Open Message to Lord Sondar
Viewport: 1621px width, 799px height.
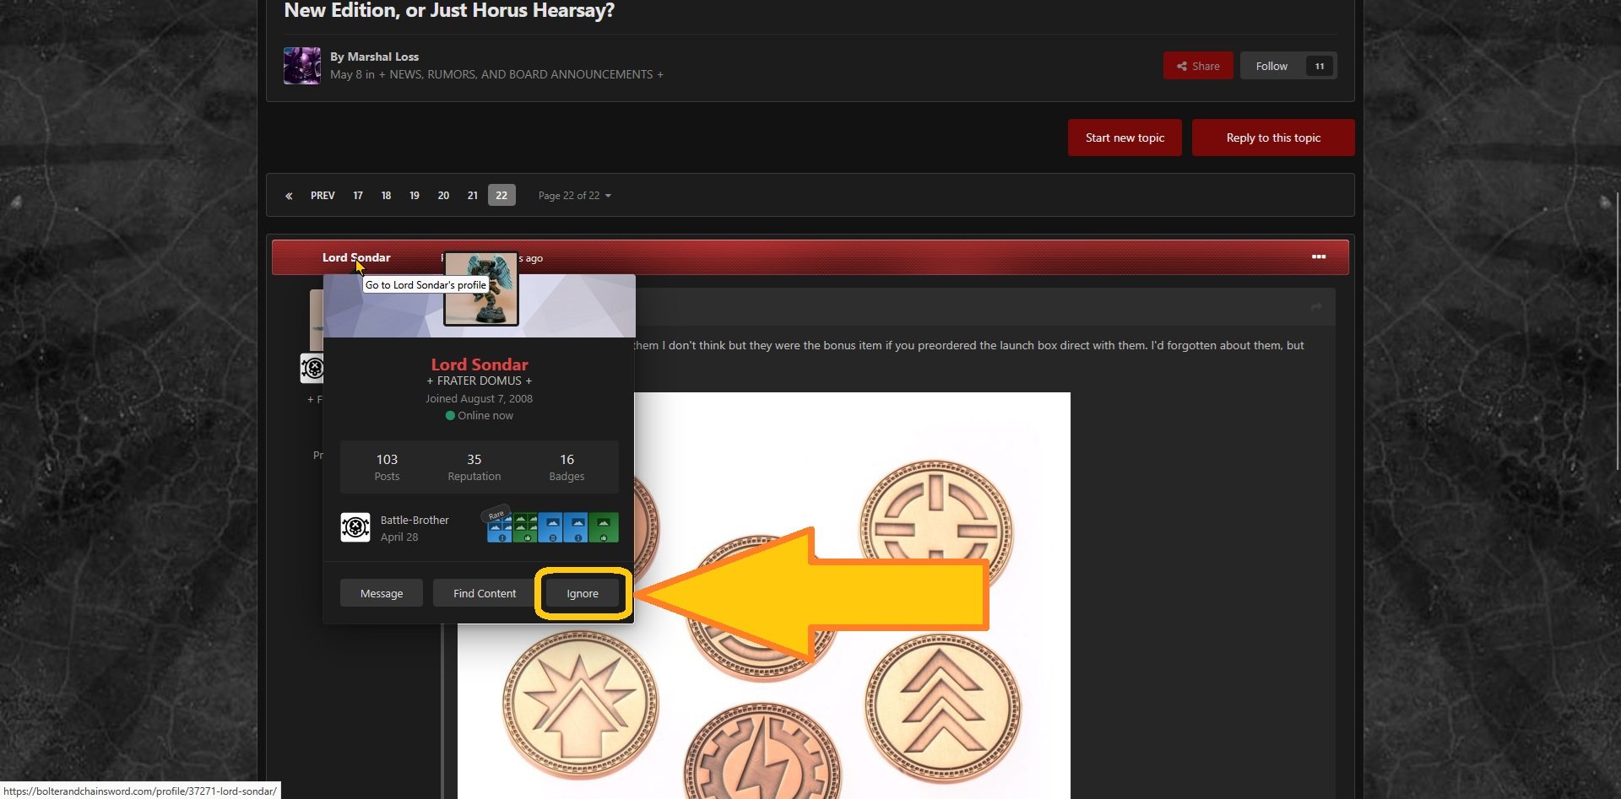pyautogui.click(x=381, y=593)
